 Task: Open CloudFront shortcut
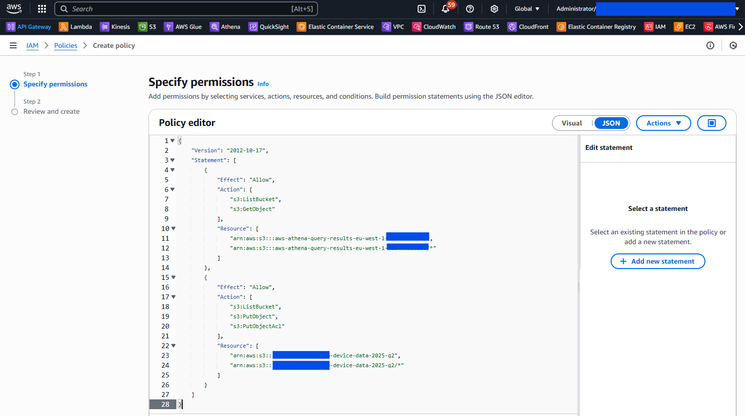tap(528, 27)
